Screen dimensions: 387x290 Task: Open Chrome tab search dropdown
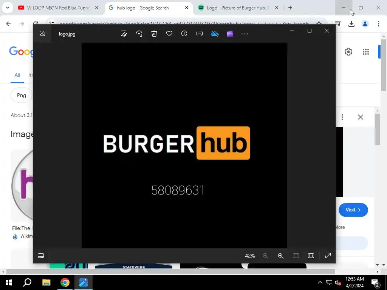click(8, 8)
